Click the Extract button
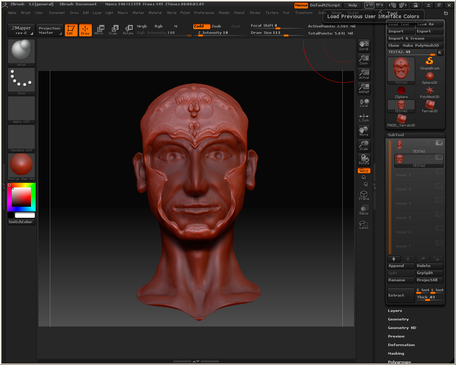Viewport: 456px width, 365px height. 401,295
